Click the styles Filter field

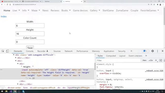coord(118,60)
